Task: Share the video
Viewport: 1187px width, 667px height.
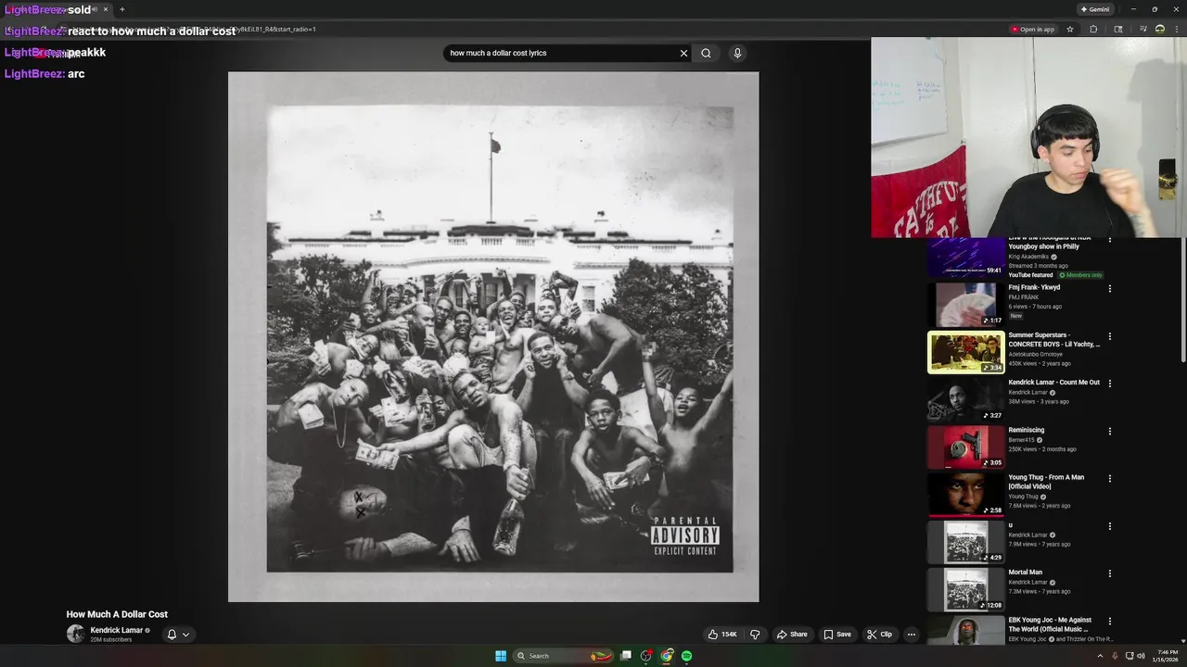Action: click(792, 635)
